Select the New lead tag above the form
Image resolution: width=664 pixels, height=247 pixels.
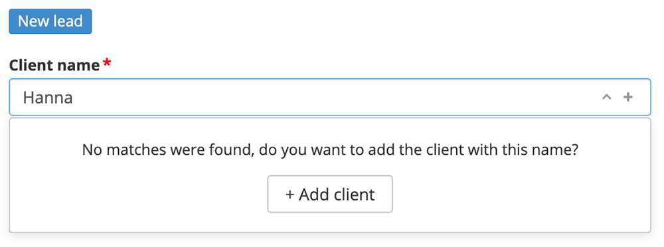point(50,21)
